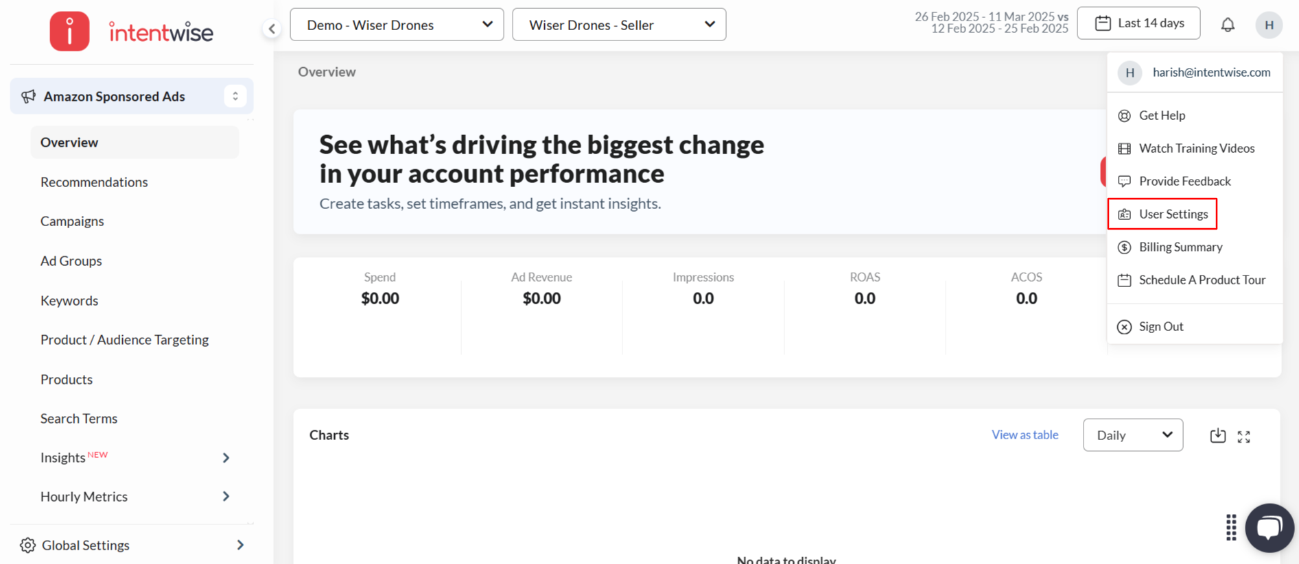
Task: Click the View as table link
Action: (x=1025, y=434)
